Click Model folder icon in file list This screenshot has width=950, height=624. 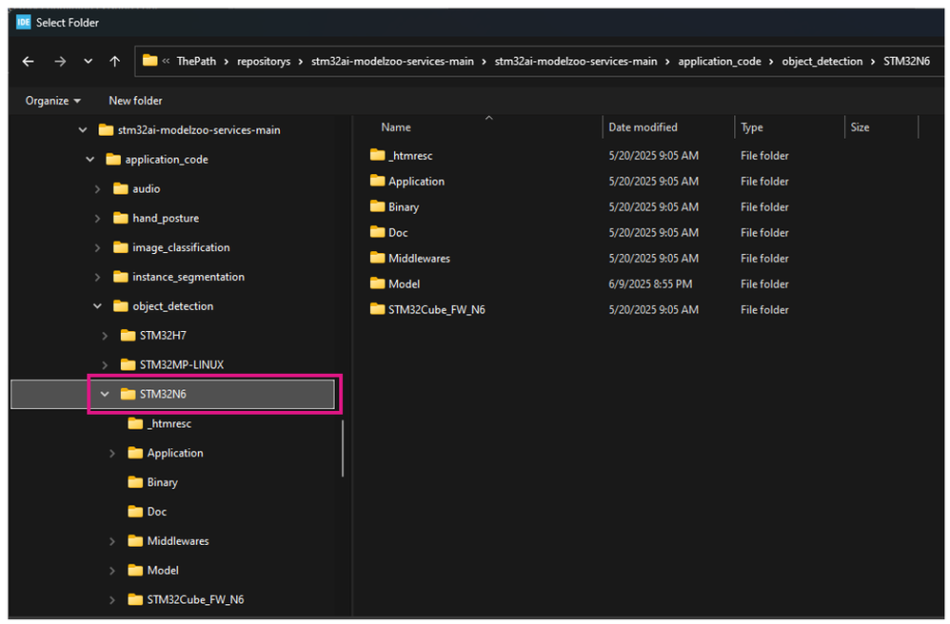click(378, 283)
